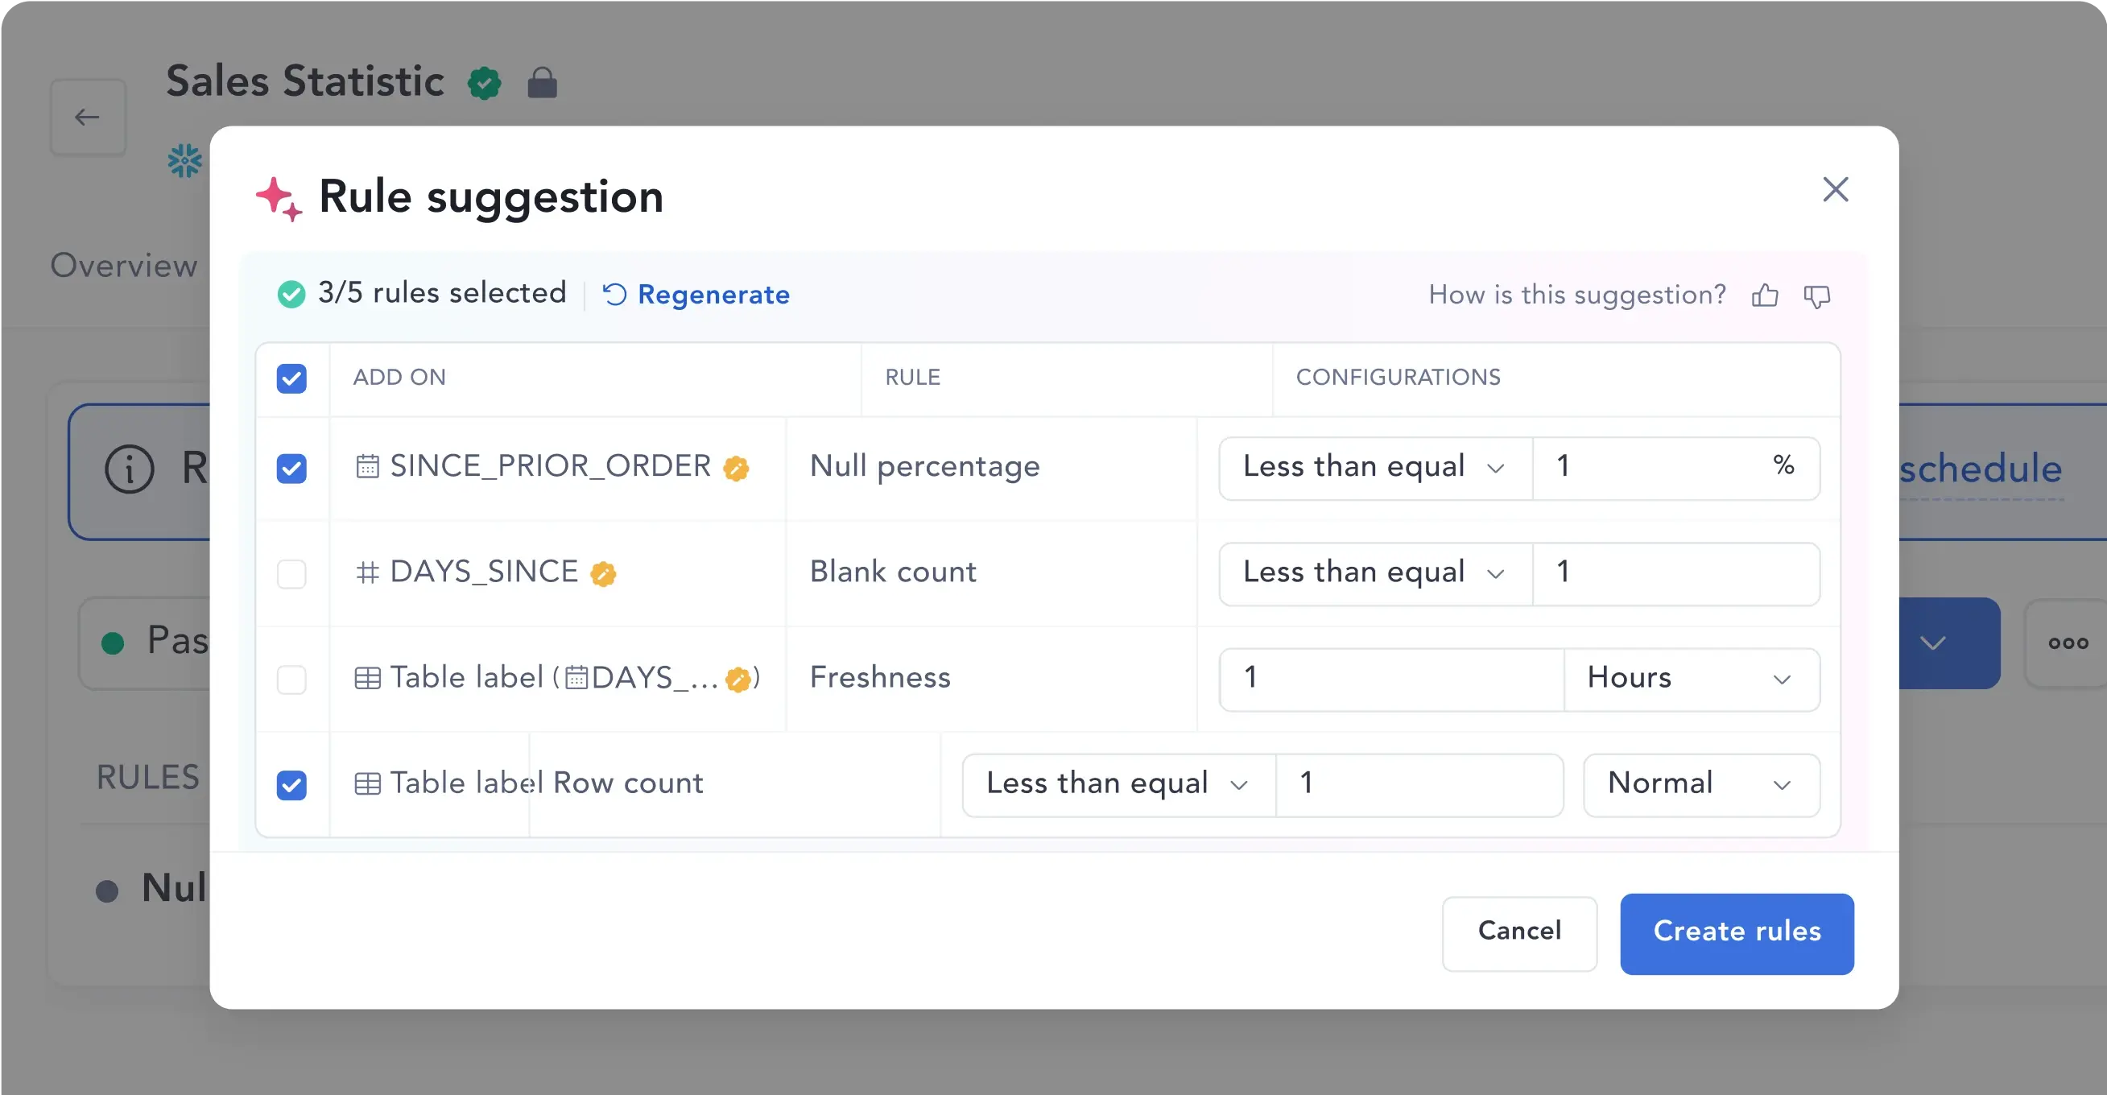2107x1095 pixels.
Task: Click the Regenerate link
Action: [x=696, y=294]
